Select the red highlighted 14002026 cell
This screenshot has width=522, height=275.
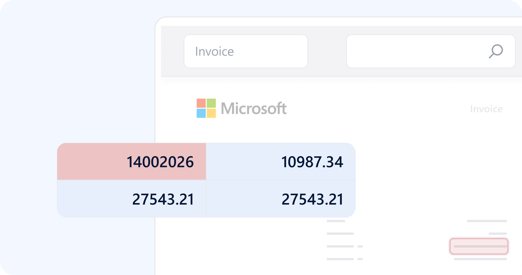pyautogui.click(x=131, y=162)
